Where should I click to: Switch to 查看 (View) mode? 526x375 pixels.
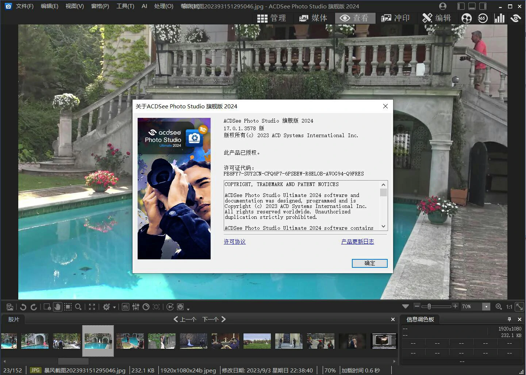pyautogui.click(x=355, y=18)
